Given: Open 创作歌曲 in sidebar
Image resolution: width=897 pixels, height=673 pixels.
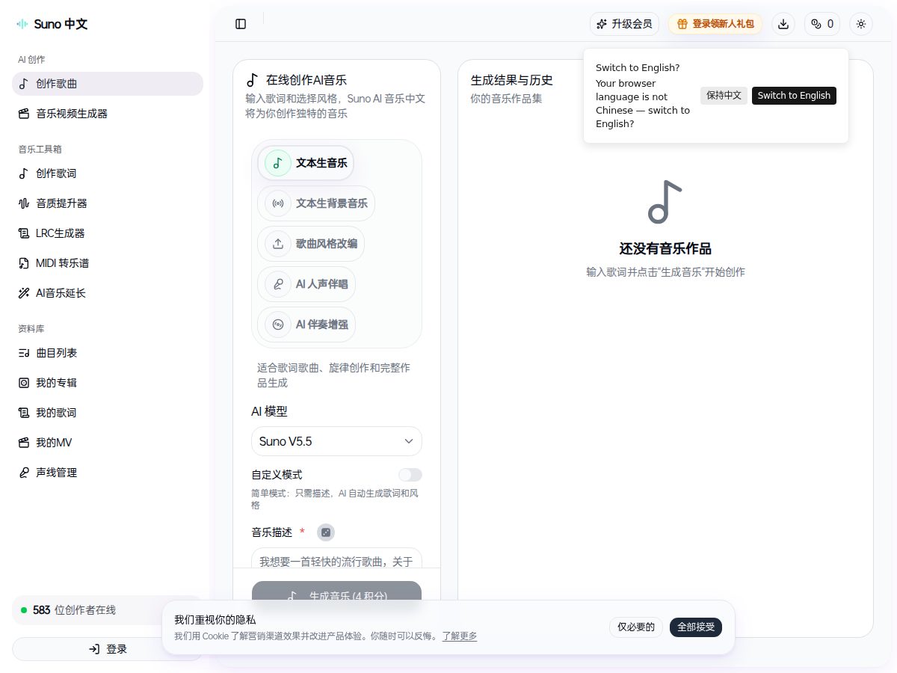Looking at the screenshot, I should pyautogui.click(x=108, y=84).
